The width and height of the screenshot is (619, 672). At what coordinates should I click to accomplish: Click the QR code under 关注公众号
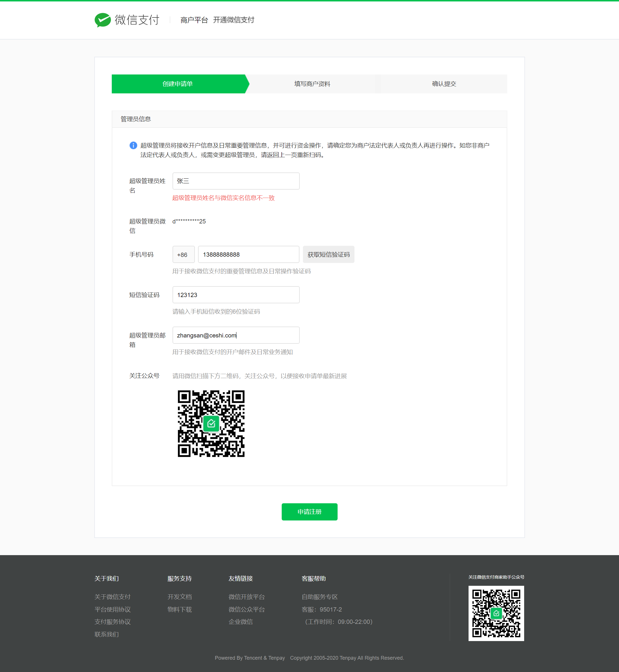pyautogui.click(x=211, y=423)
